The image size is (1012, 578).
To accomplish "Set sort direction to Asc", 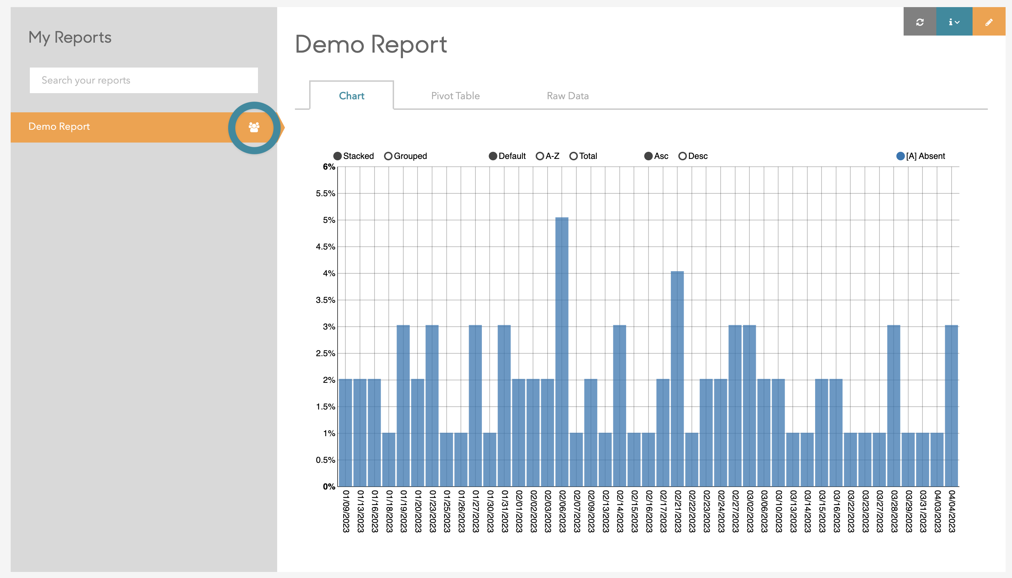I will coord(648,156).
